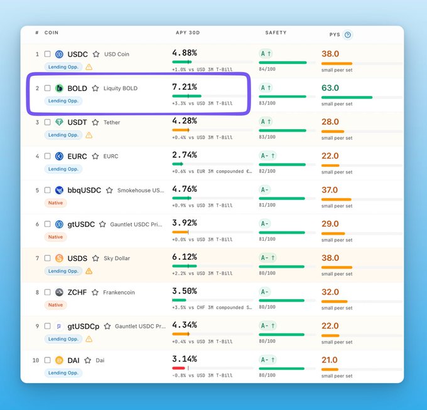Click the USDC coin logo

coord(59,54)
